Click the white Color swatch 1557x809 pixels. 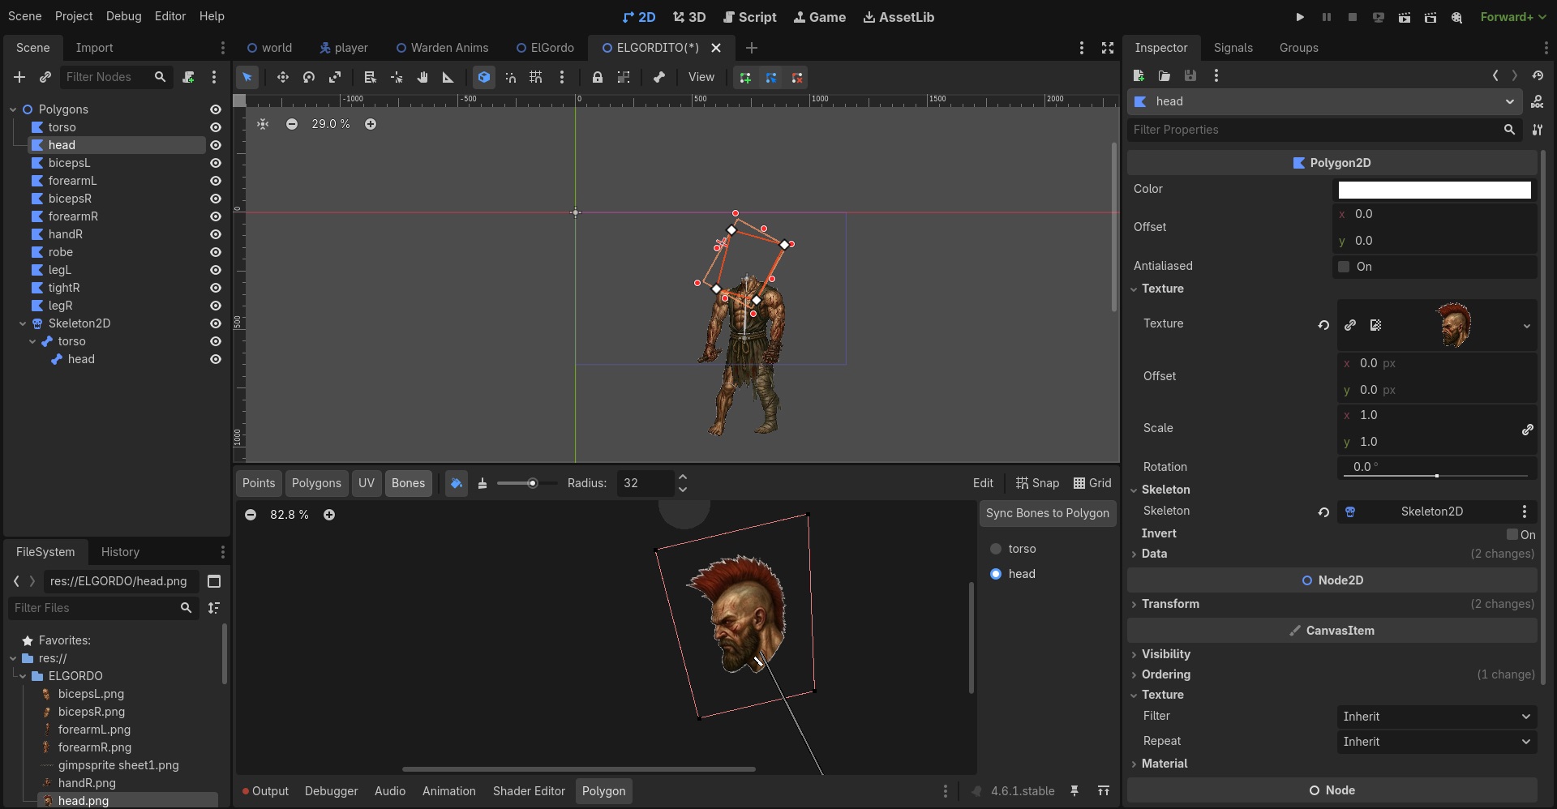click(1434, 190)
